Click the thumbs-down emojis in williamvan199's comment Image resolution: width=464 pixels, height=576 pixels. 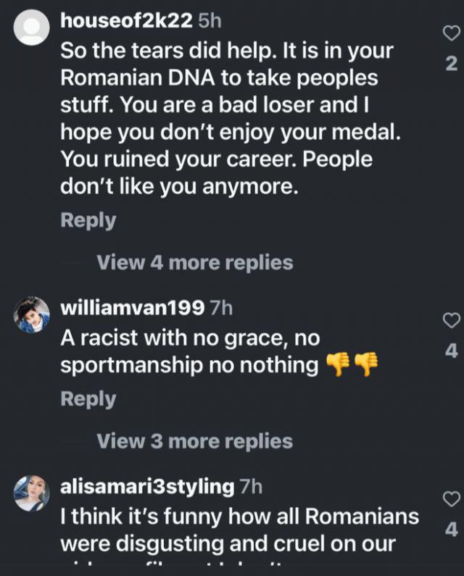click(352, 365)
